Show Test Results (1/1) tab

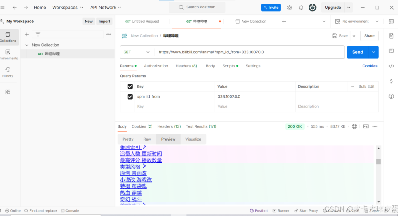(x=201, y=126)
